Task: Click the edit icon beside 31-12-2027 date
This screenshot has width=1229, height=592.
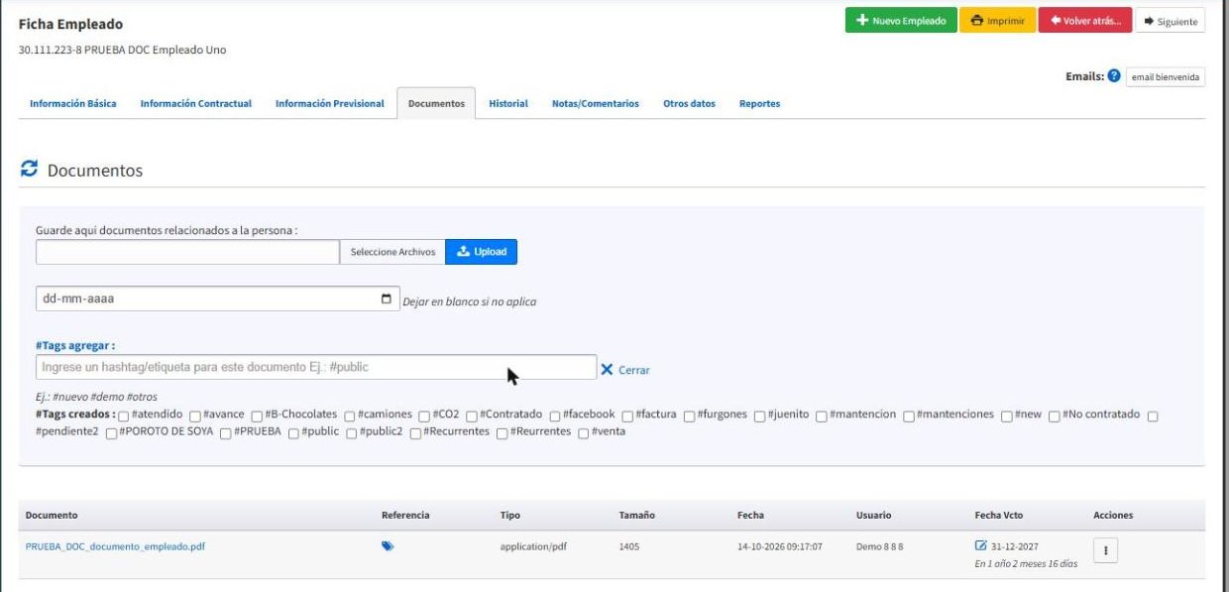Action: [x=981, y=545]
